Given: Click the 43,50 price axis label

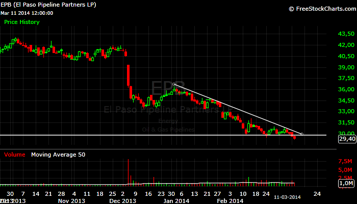Looking at the screenshot, I should tap(346, 34).
